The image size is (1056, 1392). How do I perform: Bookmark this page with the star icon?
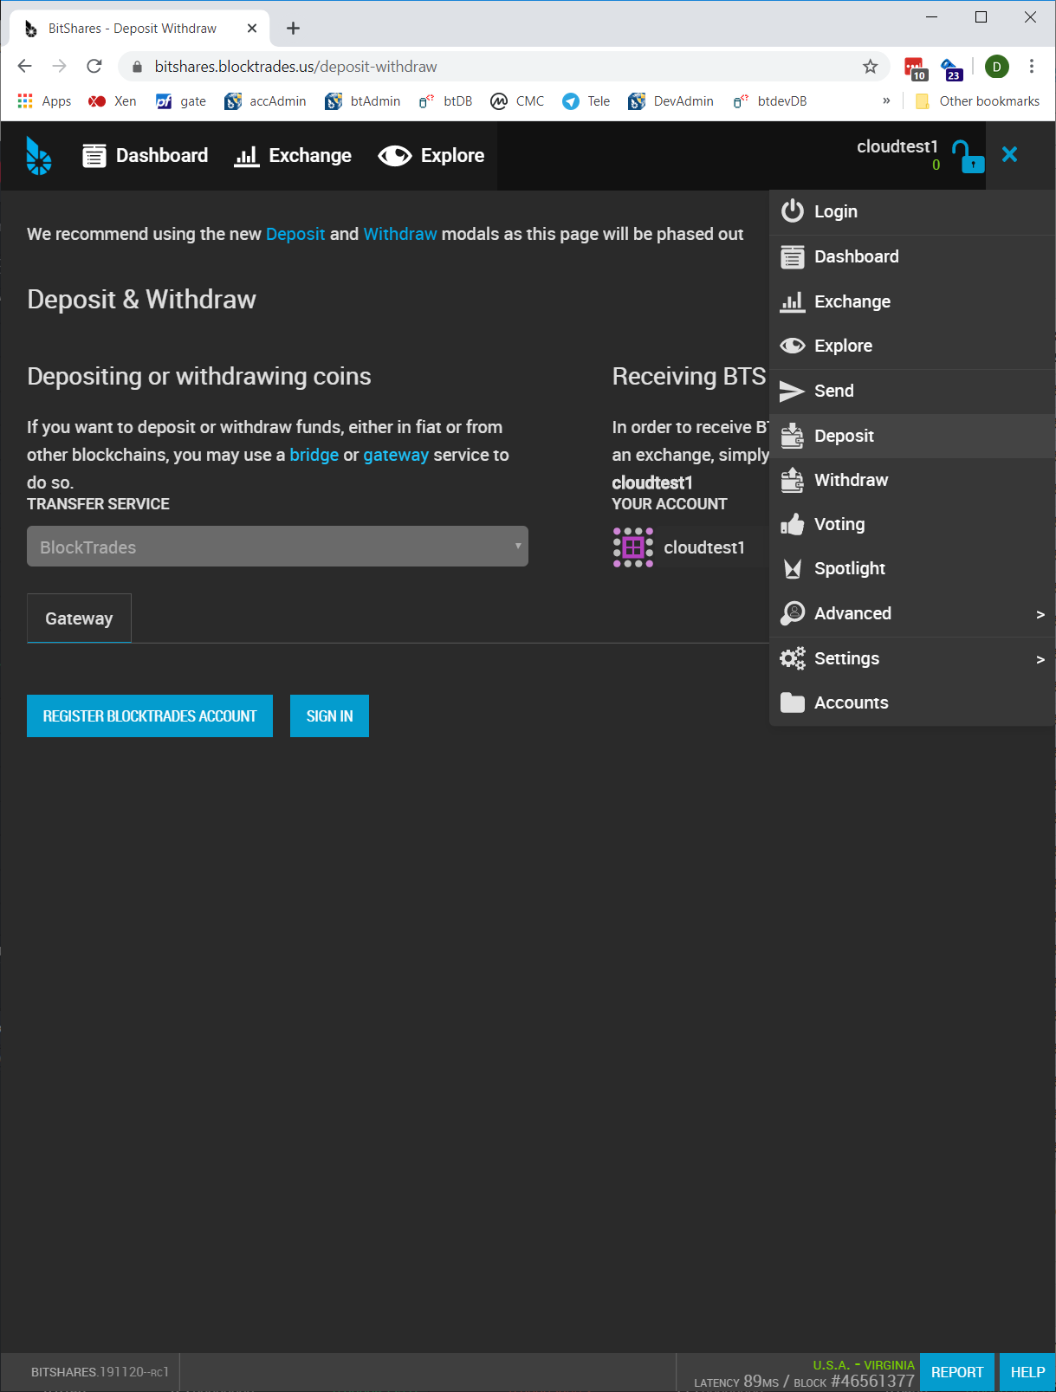click(x=871, y=67)
